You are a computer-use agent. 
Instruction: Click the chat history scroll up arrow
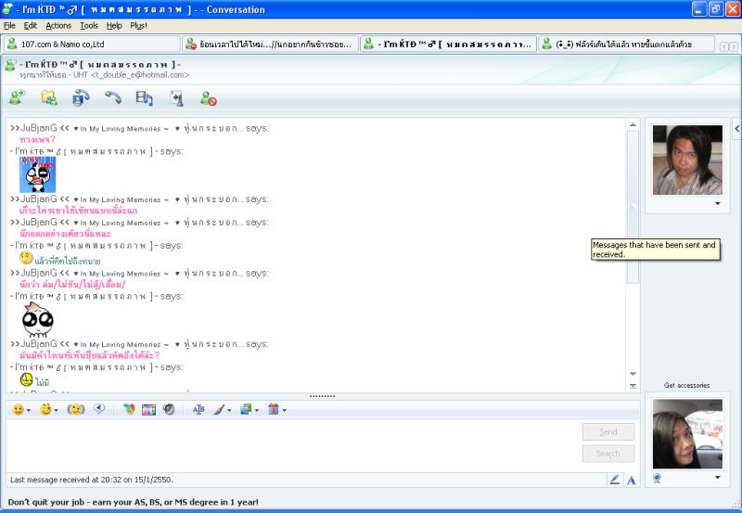[x=633, y=124]
